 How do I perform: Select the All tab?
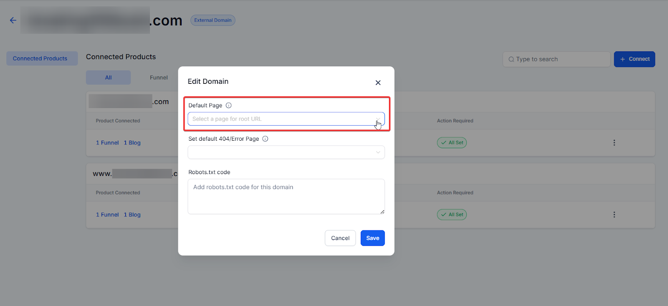[x=108, y=78]
